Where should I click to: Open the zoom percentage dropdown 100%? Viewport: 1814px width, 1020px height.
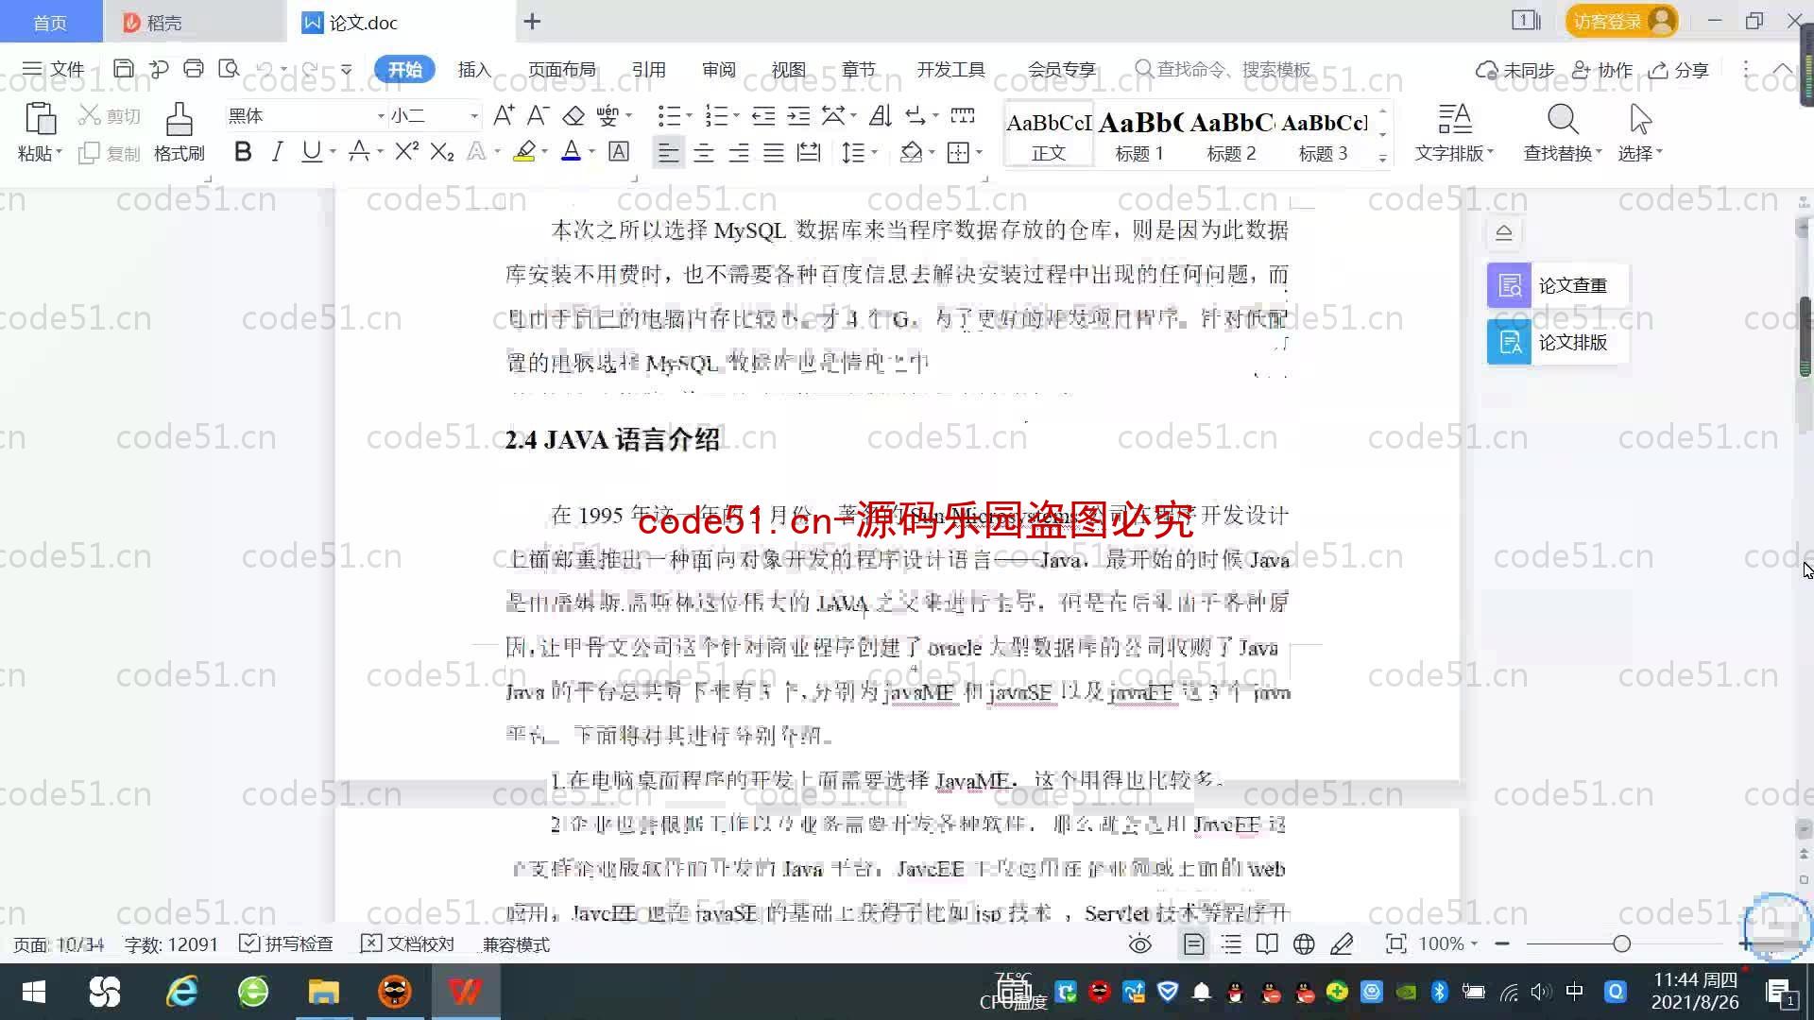(x=1447, y=943)
